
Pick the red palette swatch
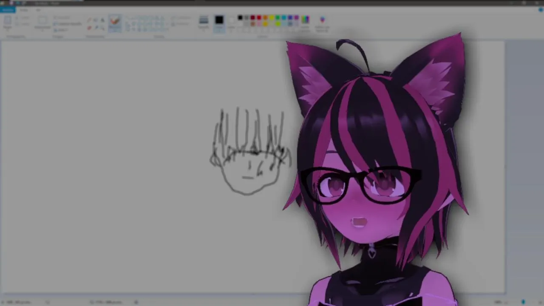point(259,17)
